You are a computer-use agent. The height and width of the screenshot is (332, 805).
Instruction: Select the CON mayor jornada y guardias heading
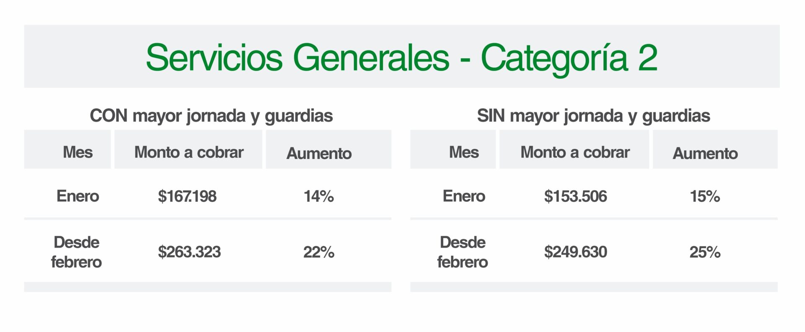coord(211,116)
